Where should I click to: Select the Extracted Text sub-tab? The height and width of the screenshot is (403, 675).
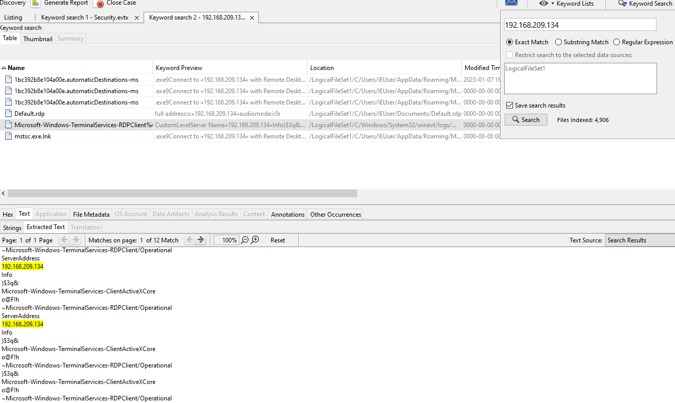pos(46,227)
